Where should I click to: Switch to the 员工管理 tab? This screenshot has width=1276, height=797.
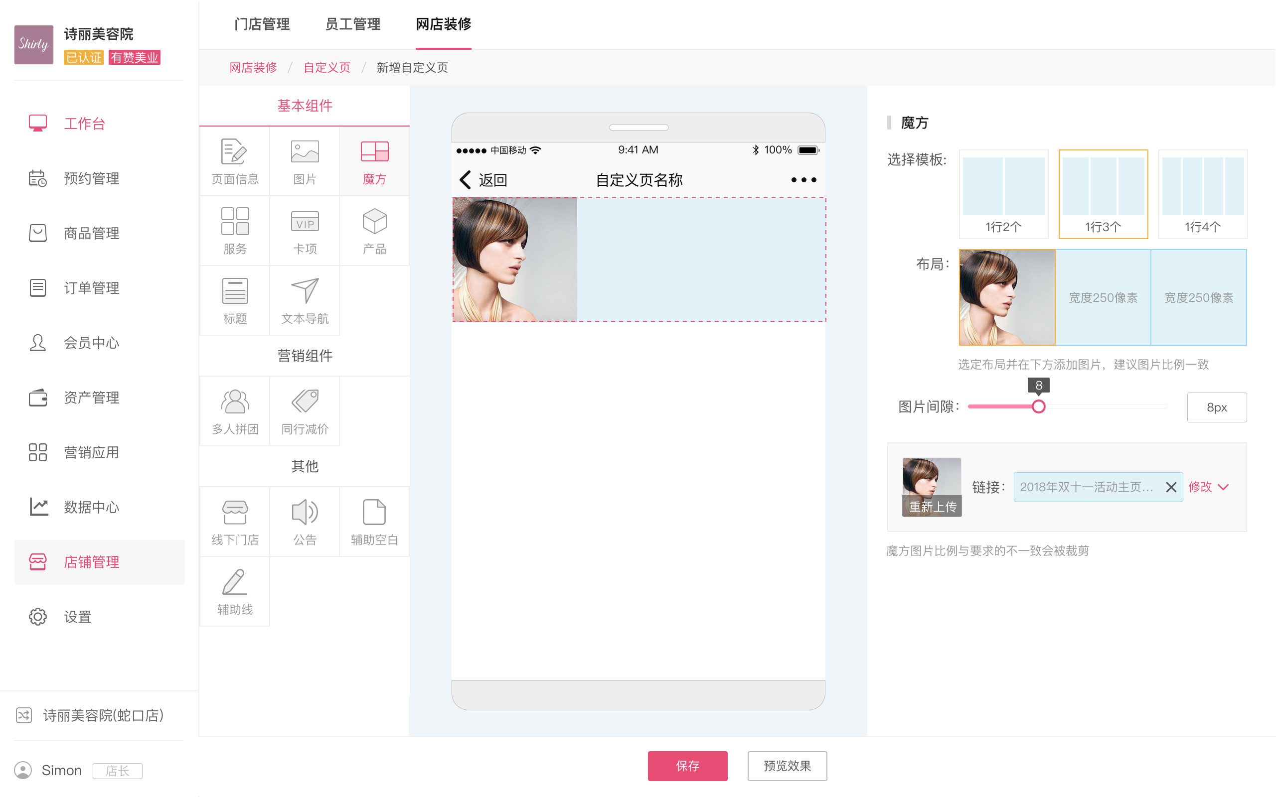click(x=353, y=24)
